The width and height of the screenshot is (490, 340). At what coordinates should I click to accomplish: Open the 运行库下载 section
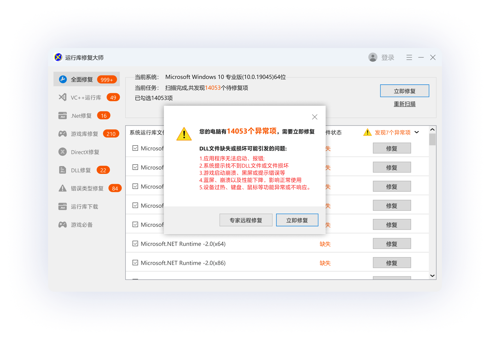tap(84, 207)
